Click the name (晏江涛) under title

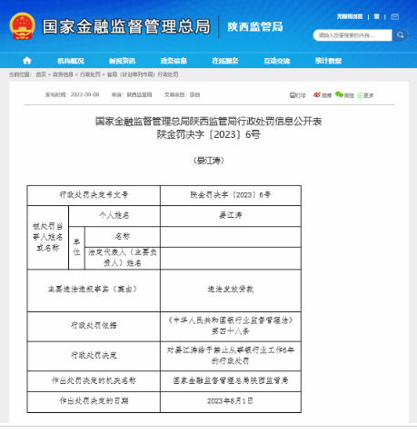209,161
